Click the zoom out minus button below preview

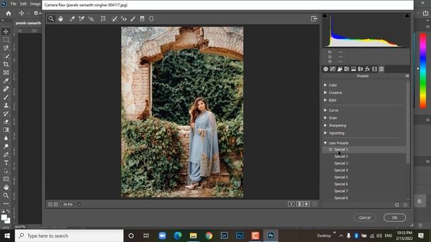(50, 204)
